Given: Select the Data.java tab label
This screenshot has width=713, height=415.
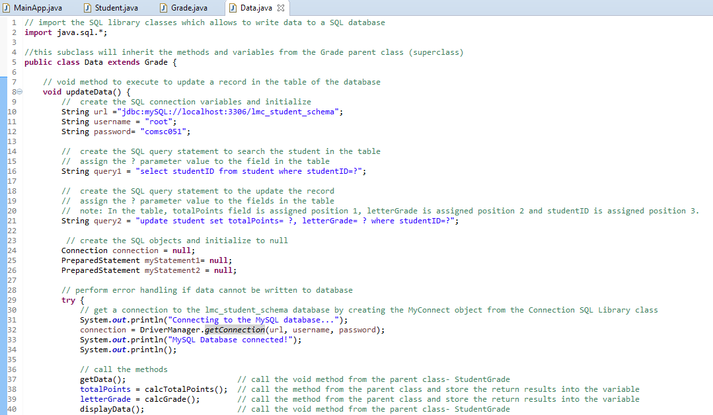Looking at the screenshot, I should (x=256, y=8).
